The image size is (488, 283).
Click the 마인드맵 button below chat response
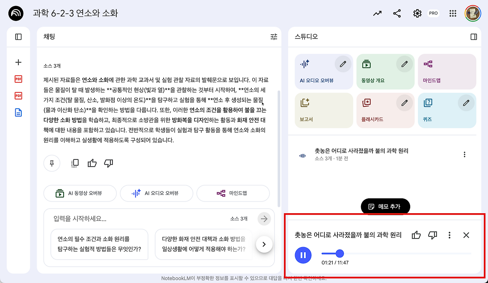[x=233, y=193]
